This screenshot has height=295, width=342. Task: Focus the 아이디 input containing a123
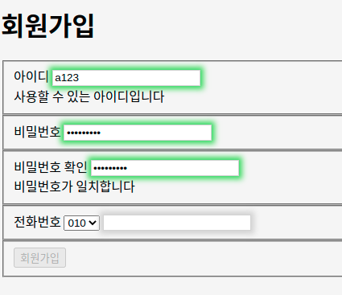pyautogui.click(x=126, y=78)
